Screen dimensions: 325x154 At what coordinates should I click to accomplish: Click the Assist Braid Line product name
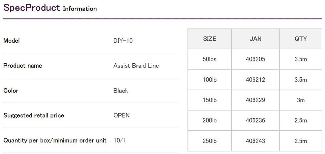click(x=136, y=66)
